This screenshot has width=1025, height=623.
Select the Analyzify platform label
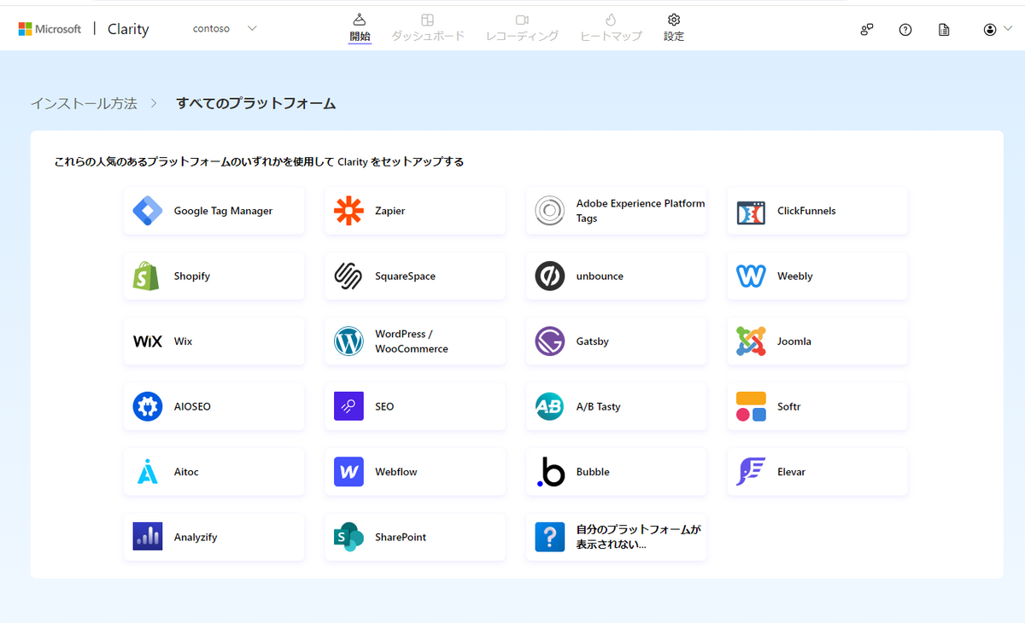tap(196, 538)
